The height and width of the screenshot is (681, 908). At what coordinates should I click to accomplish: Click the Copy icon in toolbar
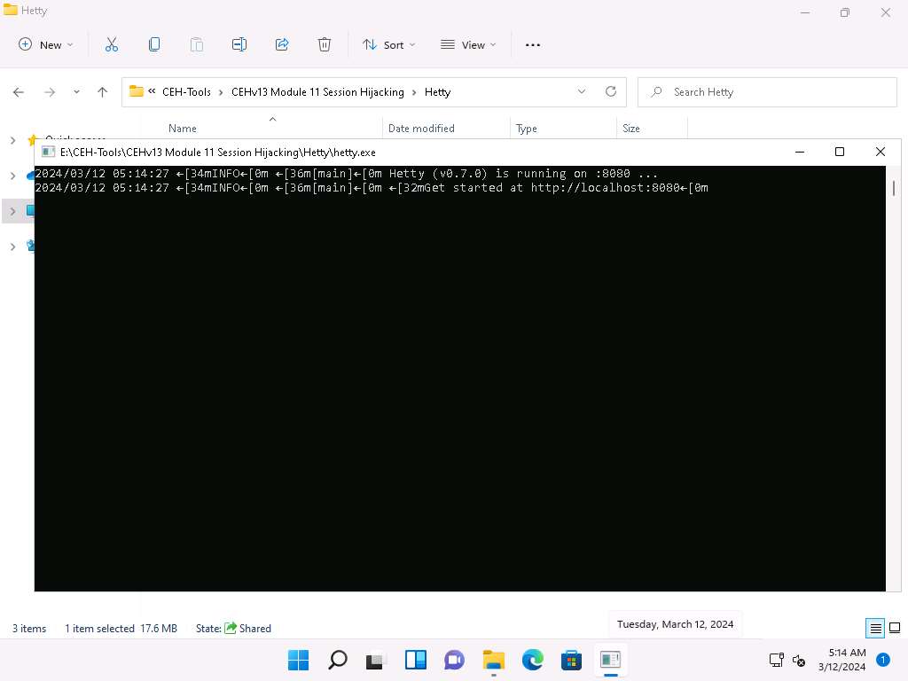154,44
